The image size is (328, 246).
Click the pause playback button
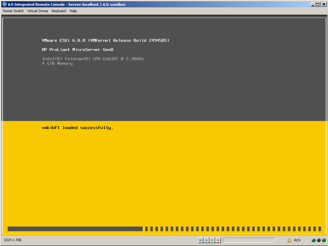point(206,240)
